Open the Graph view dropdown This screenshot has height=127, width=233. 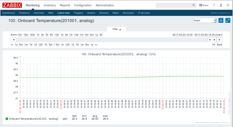tap(204, 21)
